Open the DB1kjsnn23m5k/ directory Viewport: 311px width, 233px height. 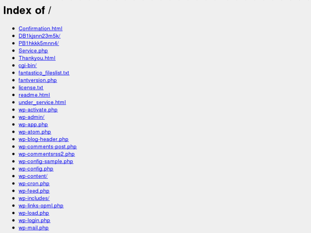[39, 36]
